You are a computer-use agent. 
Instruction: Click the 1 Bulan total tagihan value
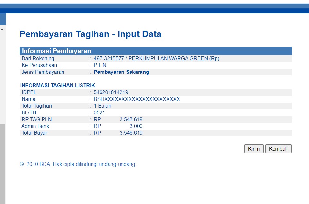[102, 106]
